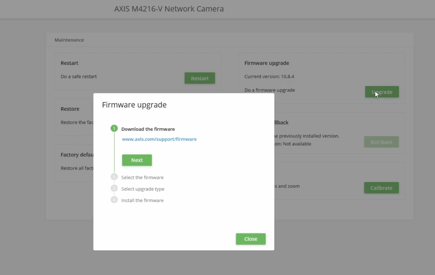The image size is (435, 275).
Task: Click the Calibrate button
Action: point(381,188)
